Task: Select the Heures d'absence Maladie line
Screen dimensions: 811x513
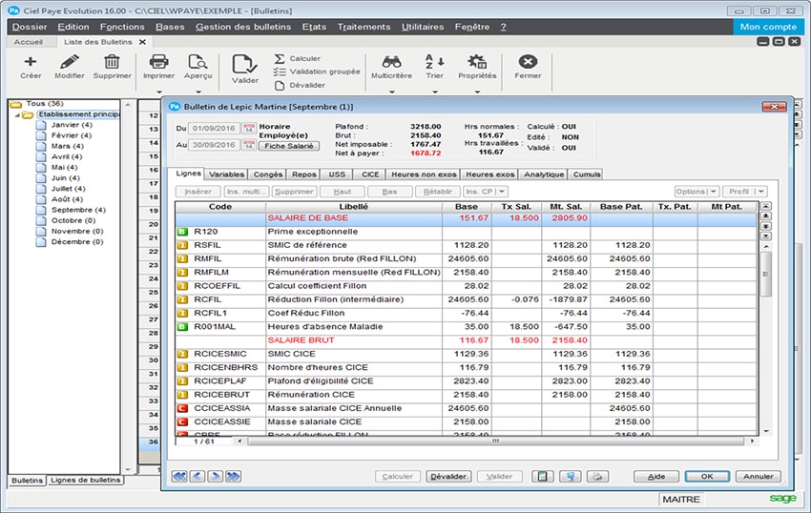Action: pyautogui.click(x=466, y=327)
